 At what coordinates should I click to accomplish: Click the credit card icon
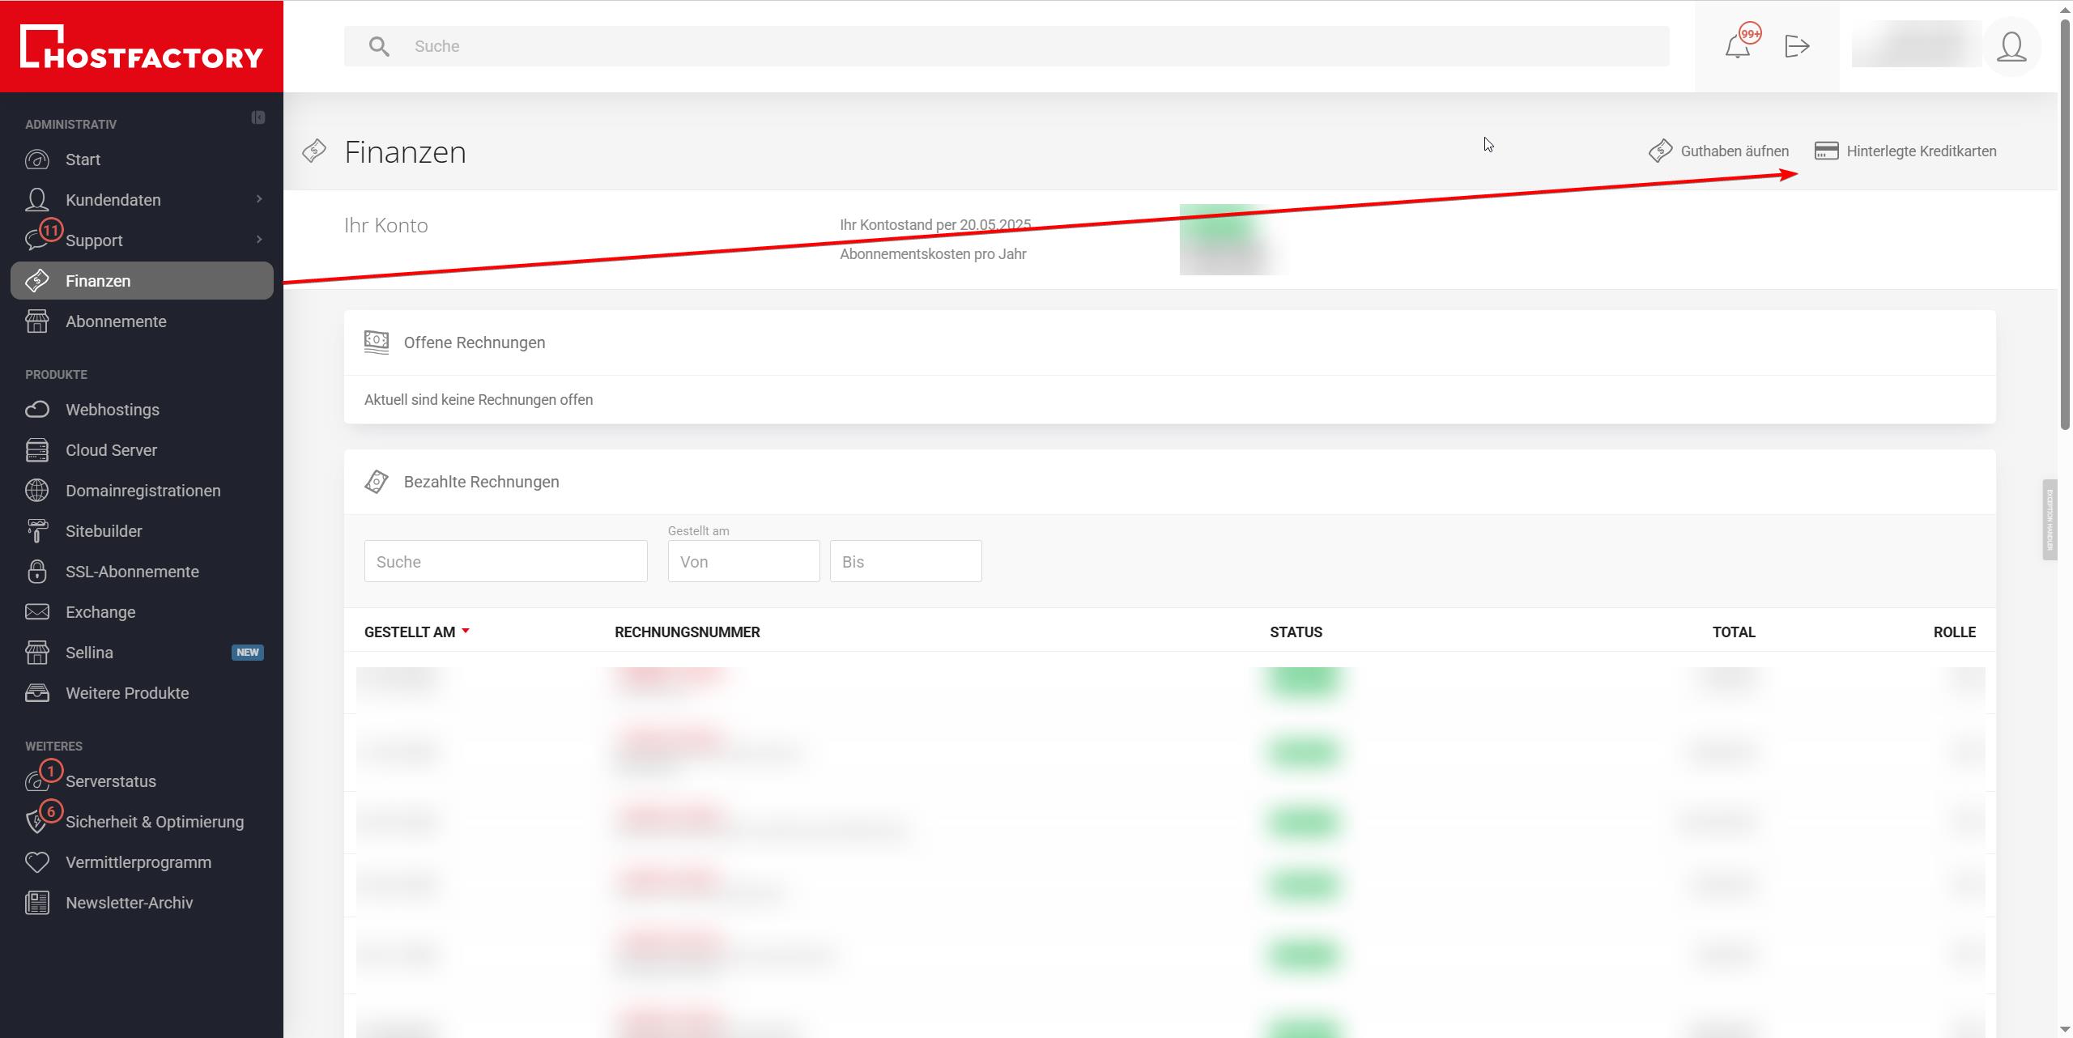[x=1826, y=151]
